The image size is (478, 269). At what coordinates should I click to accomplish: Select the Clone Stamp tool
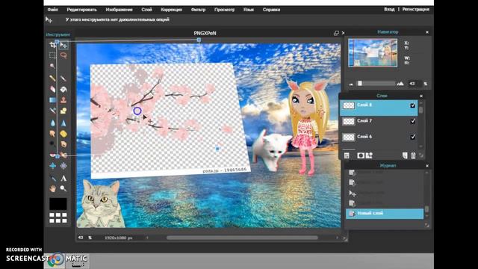coord(63,99)
